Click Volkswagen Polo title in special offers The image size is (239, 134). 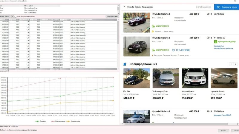coord(160,91)
